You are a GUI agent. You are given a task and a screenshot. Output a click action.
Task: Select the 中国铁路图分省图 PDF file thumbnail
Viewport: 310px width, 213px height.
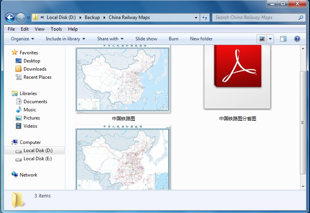coord(237,77)
